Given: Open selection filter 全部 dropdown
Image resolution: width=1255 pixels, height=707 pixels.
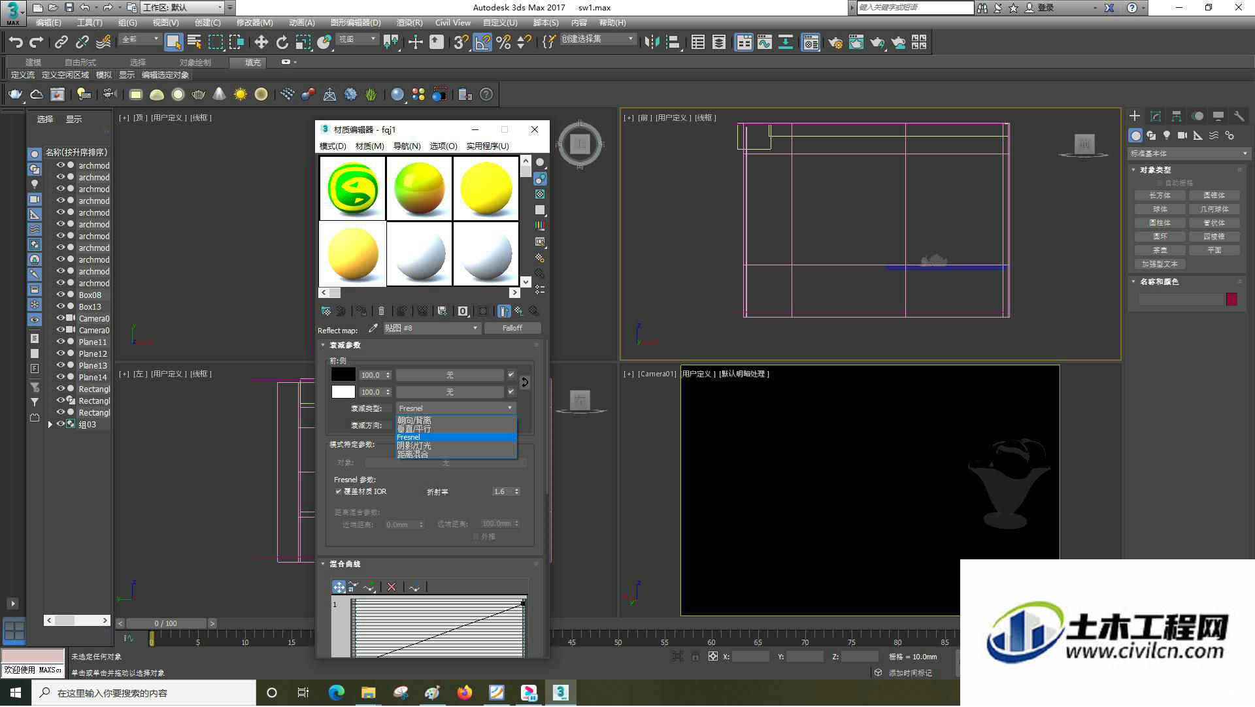Looking at the screenshot, I should point(140,39).
